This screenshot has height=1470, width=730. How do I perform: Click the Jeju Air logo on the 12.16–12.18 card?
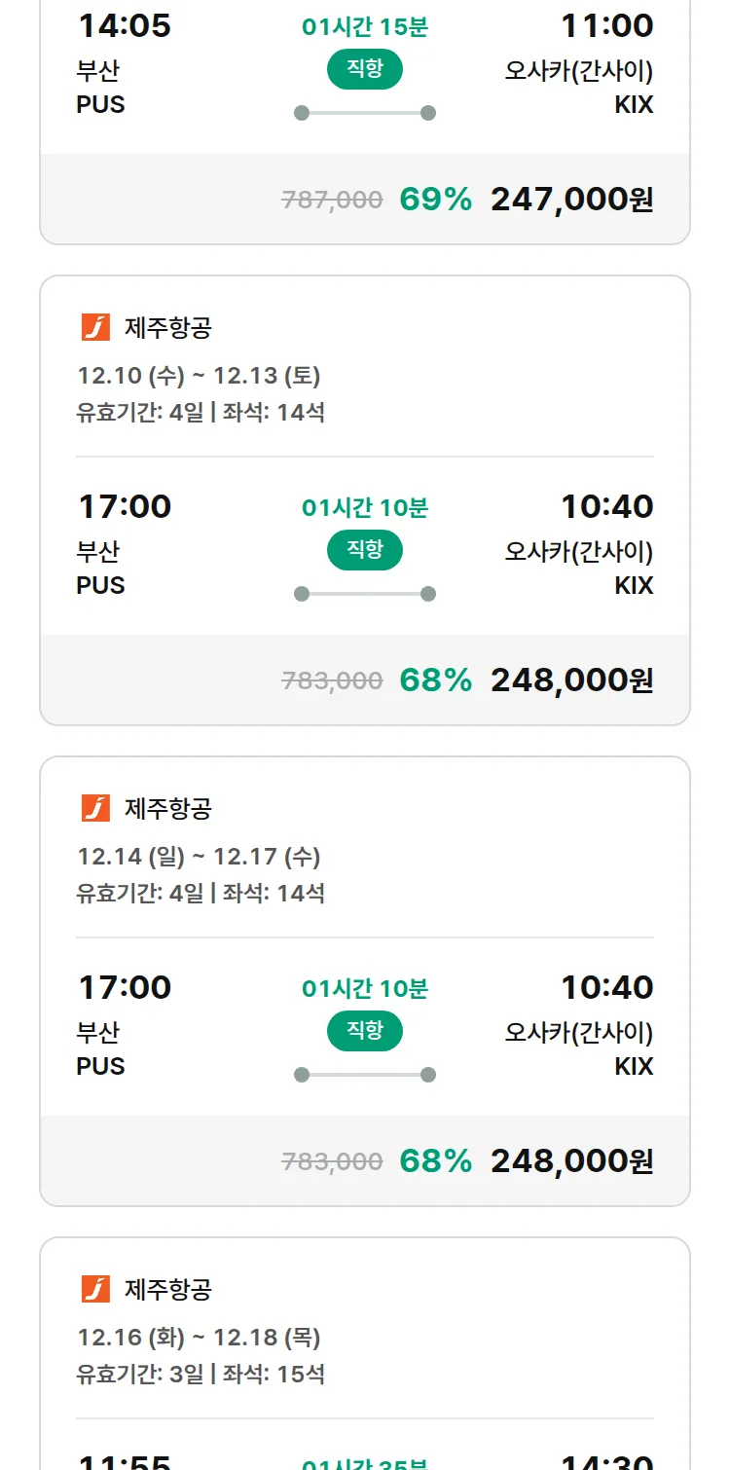pos(95,1289)
